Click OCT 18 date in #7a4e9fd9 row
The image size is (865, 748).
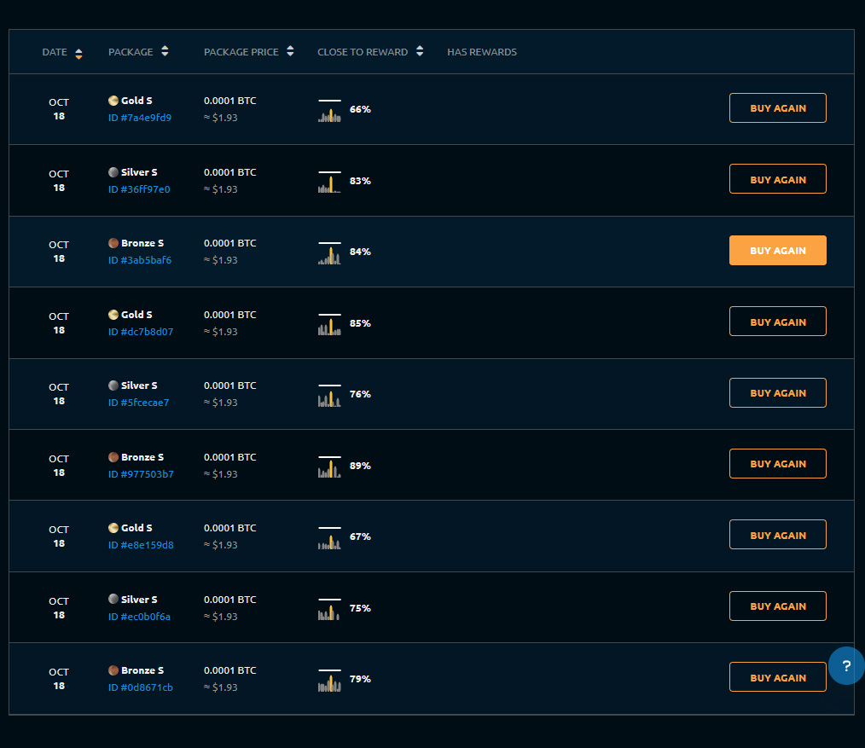tap(59, 109)
